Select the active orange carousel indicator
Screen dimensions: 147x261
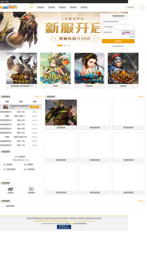pyautogui.click(x=60, y=45)
